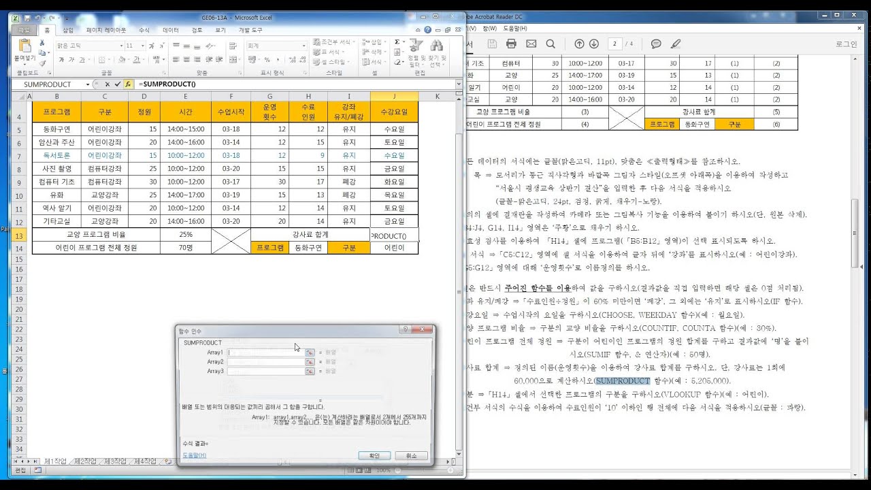Click 로그인 in Acrobat Reader
This screenshot has height=490, width=871.
[x=846, y=44]
